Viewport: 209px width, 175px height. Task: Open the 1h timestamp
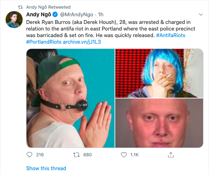pyautogui.click(x=101, y=15)
